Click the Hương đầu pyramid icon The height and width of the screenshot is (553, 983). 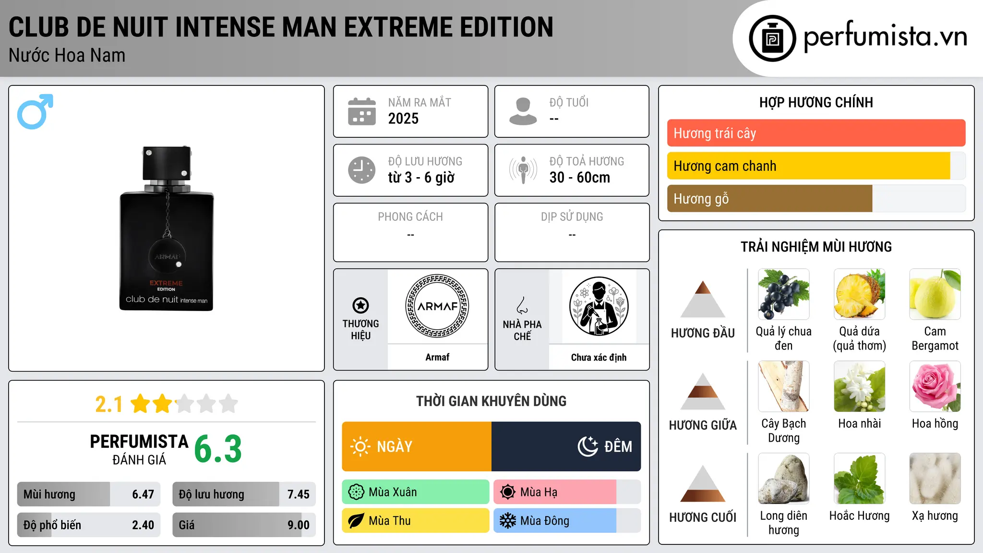click(703, 299)
